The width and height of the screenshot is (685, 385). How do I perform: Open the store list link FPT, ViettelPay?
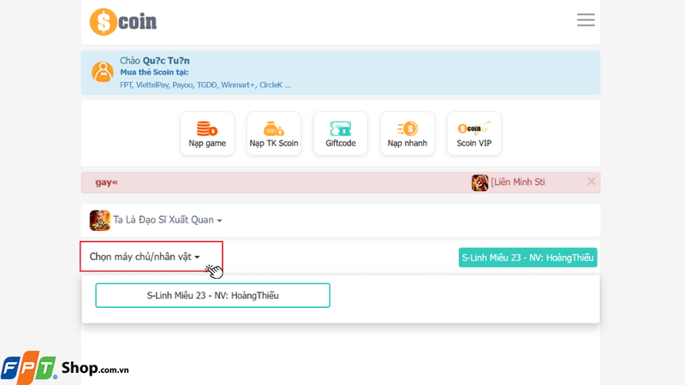point(205,86)
